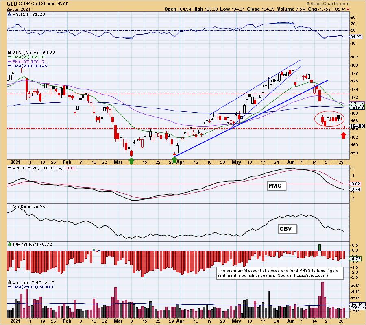Click the GLD (Daily) 164.83 legend text
Image resolution: width=366 pixels, height=325 pixels.
pyautogui.click(x=34, y=53)
